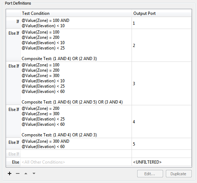Select the Else If label for output port 3
The image size is (197, 183).
point(13,83)
